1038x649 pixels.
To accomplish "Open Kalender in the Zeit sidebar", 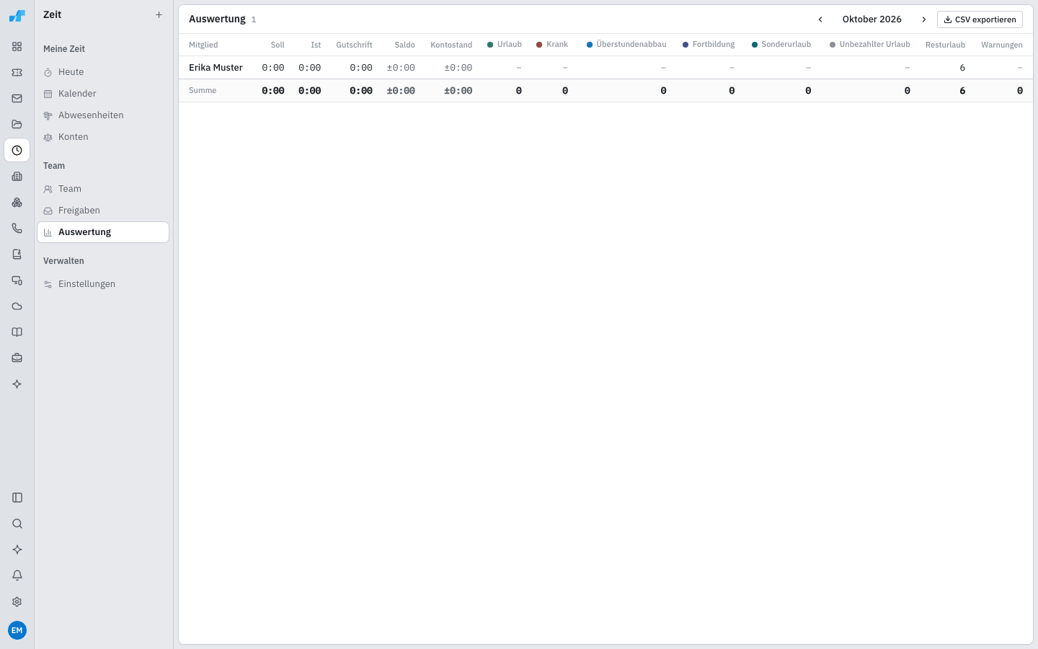I will coord(103,94).
